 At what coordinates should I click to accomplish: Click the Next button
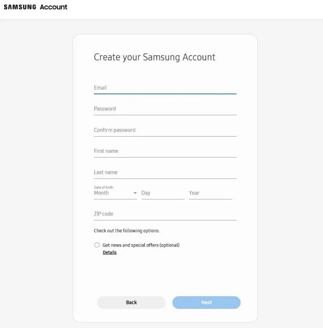206,302
